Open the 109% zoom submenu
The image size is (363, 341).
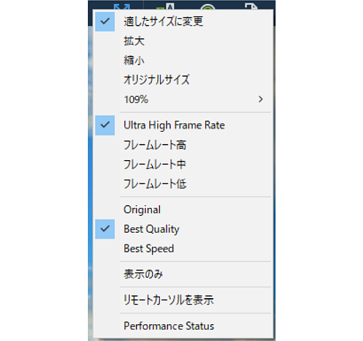(183, 99)
